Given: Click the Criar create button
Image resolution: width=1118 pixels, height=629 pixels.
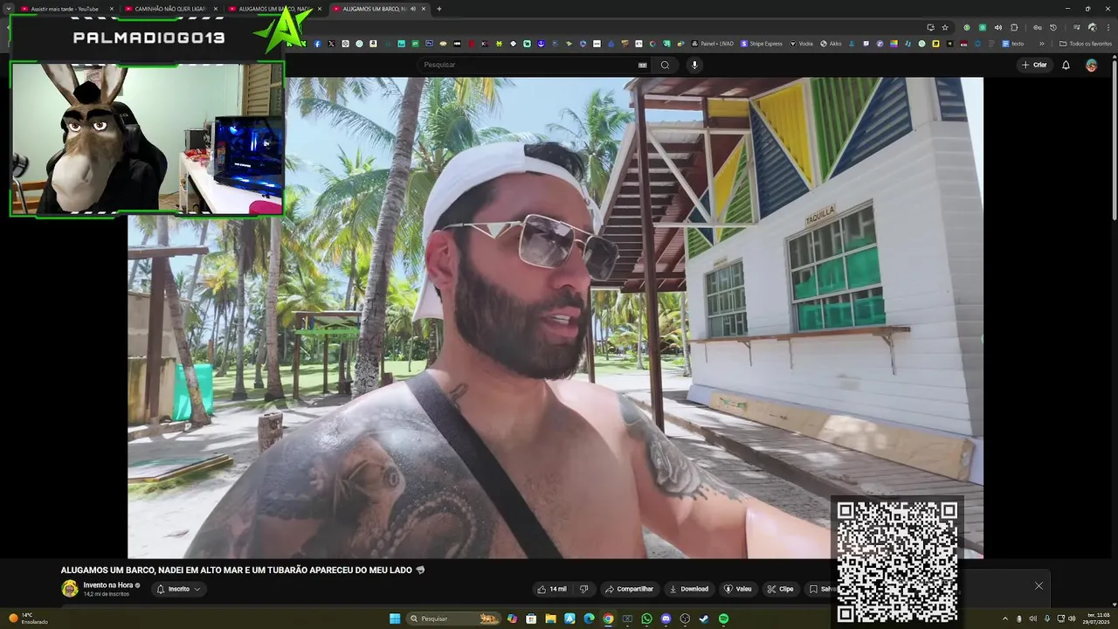Looking at the screenshot, I should tap(1034, 65).
